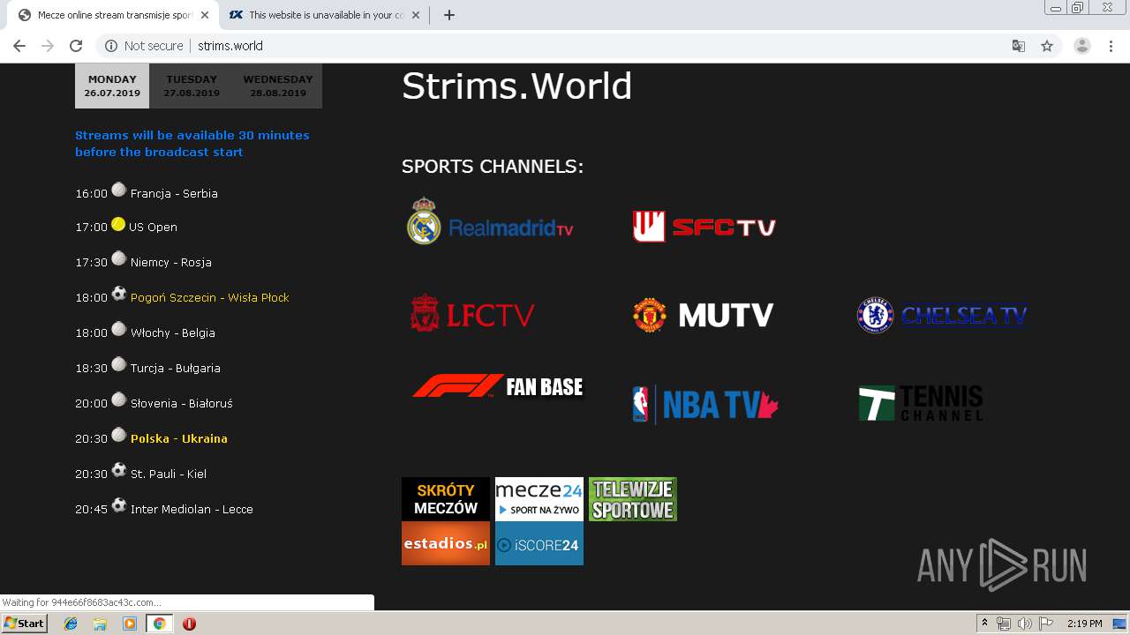1130x635 pixels.
Task: Open the MUTV channel logo
Action: pos(704,315)
